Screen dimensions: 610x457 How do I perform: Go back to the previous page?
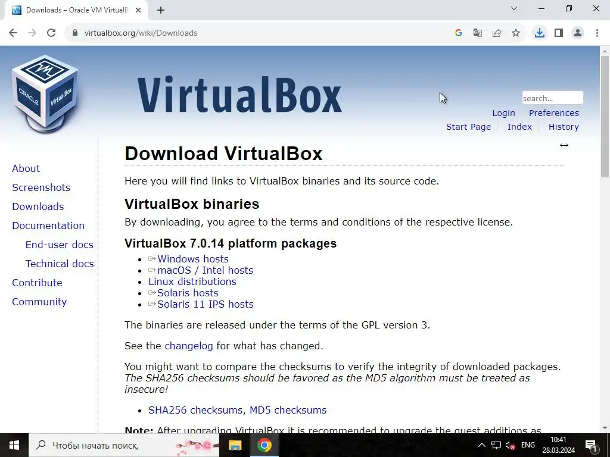(13, 33)
